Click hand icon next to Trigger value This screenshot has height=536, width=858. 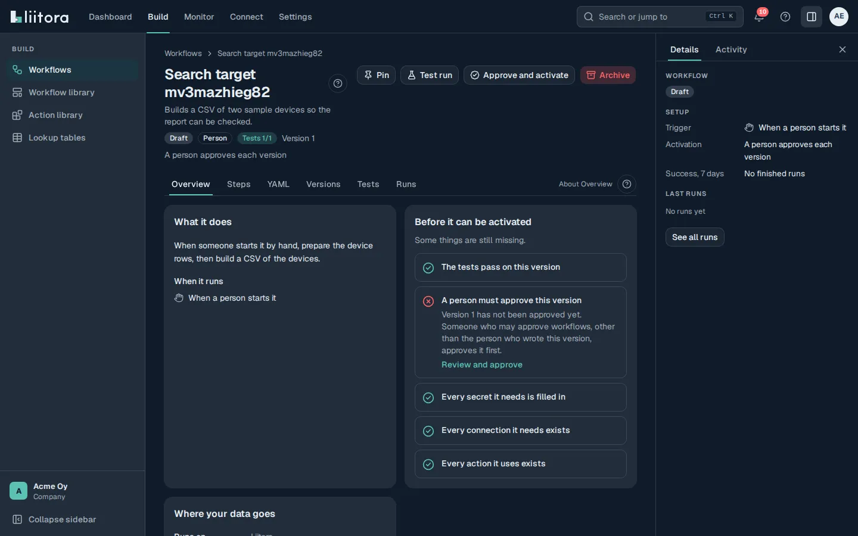749,127
